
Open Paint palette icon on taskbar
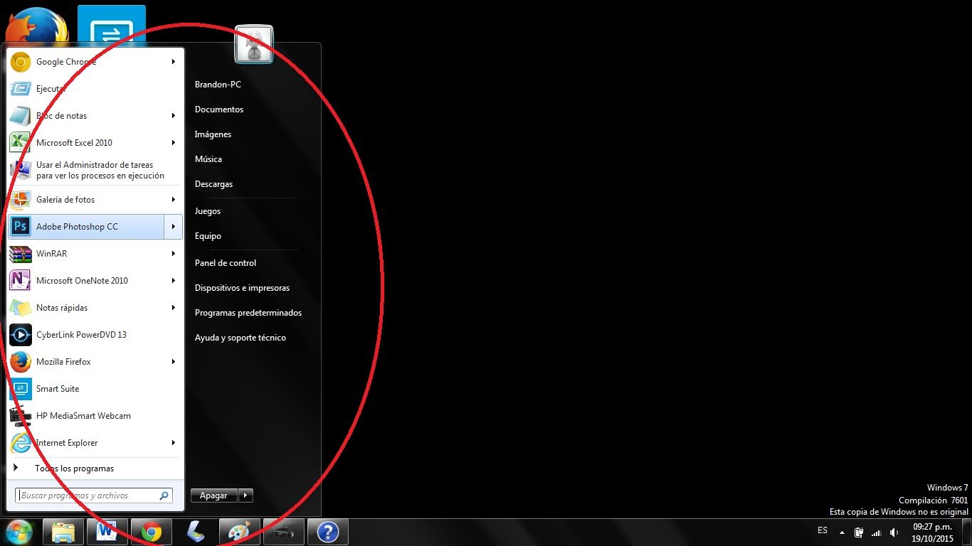(x=239, y=532)
